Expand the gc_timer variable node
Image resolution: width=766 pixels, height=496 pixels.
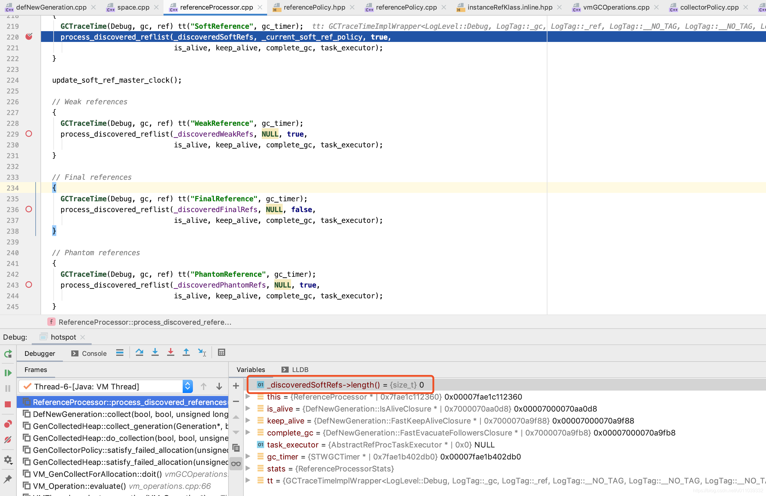click(x=248, y=456)
